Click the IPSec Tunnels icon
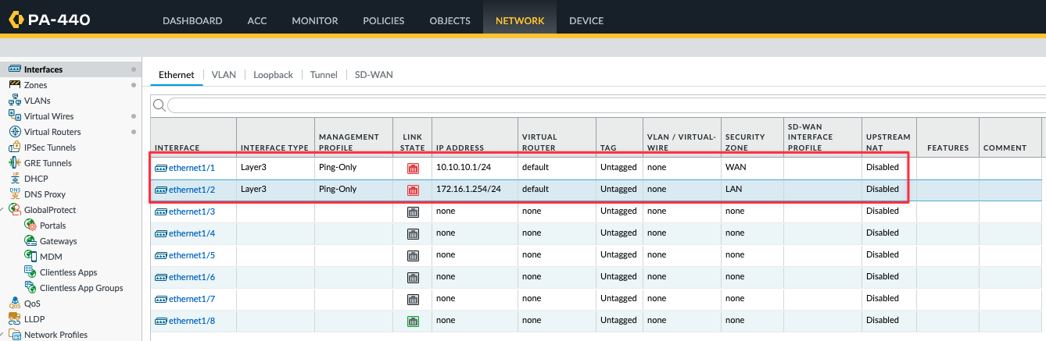1046x341 pixels. coord(15,147)
